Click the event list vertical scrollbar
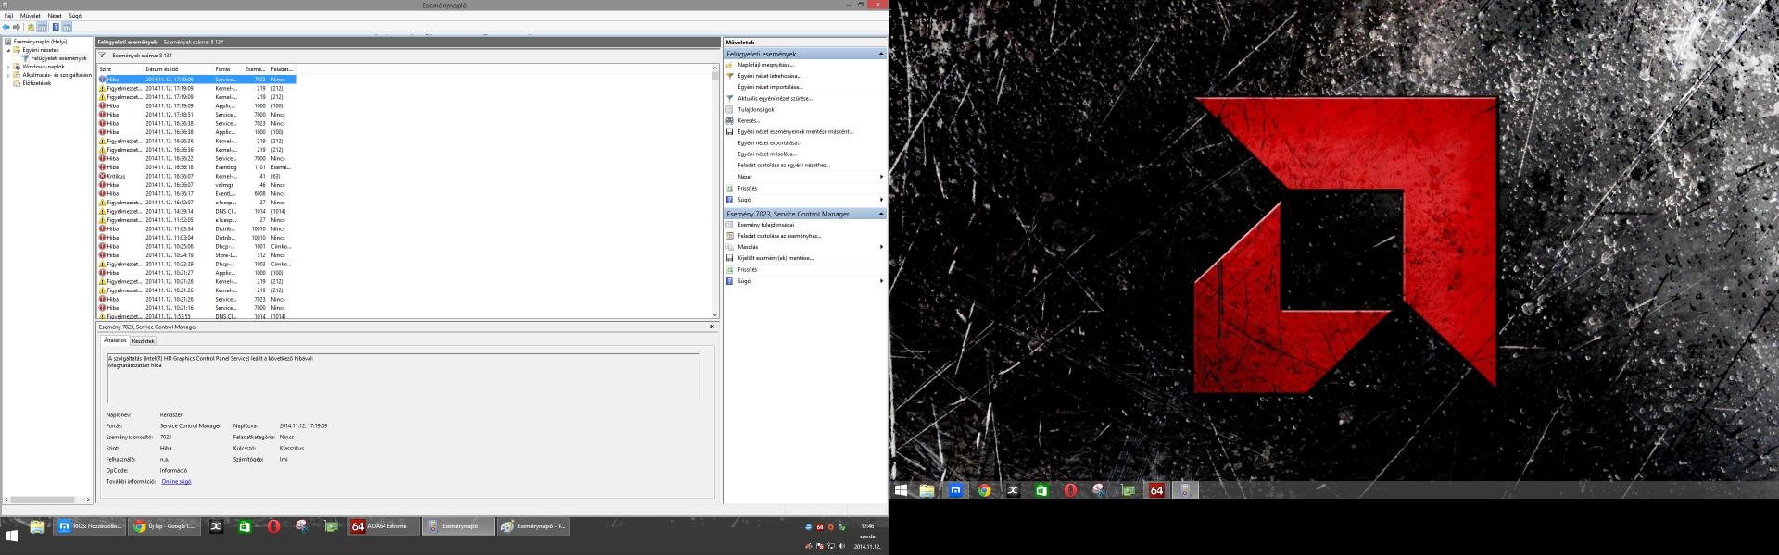 715,192
